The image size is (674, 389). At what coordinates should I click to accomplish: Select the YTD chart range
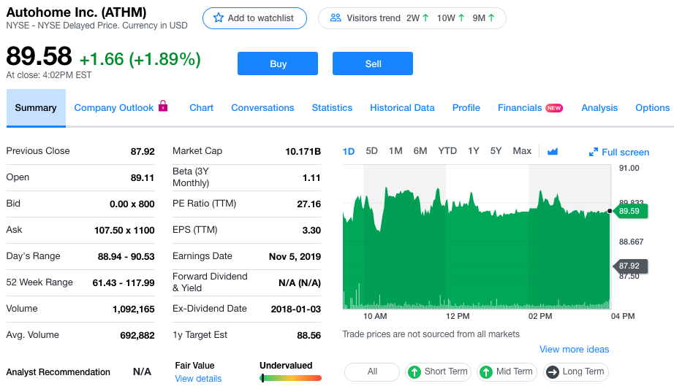(x=447, y=150)
